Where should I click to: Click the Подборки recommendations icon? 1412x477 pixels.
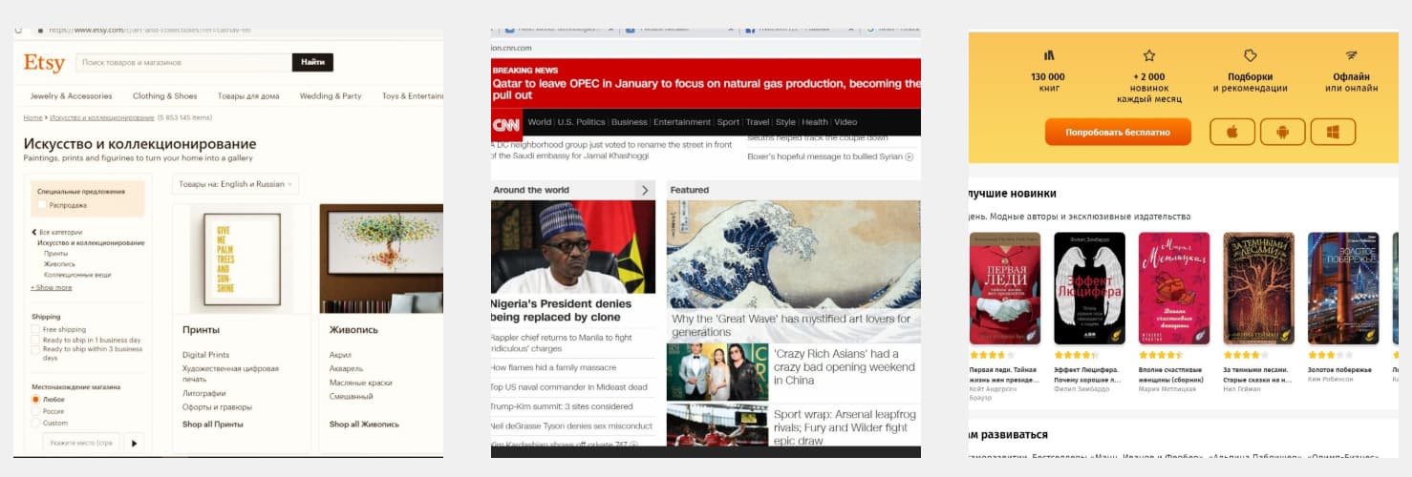[x=1250, y=55]
